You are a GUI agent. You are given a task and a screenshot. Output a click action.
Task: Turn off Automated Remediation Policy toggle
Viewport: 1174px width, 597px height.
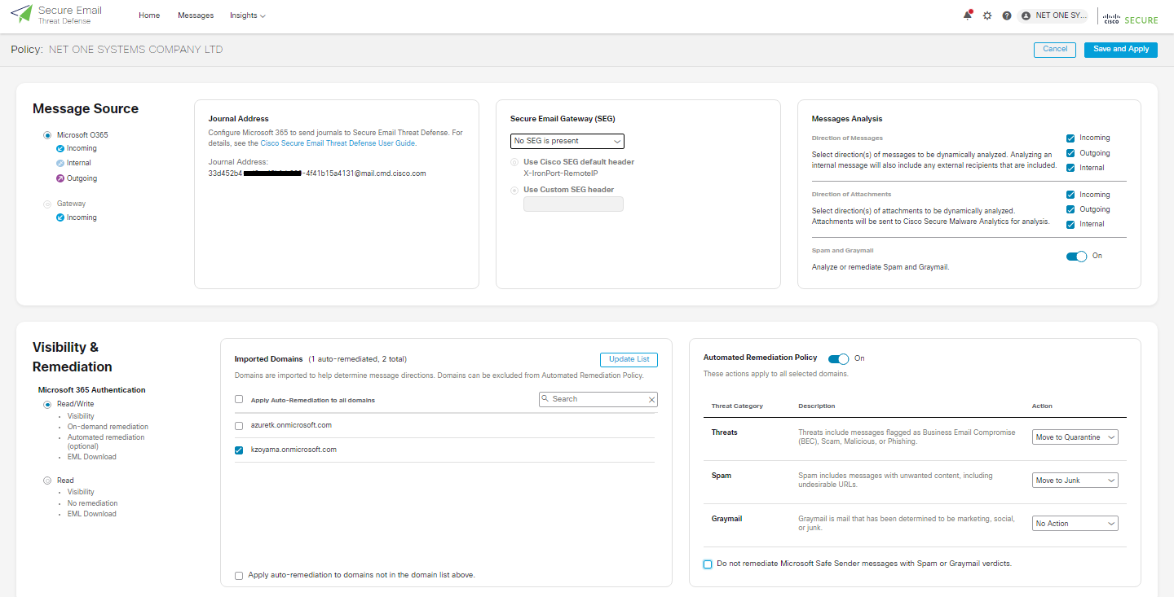click(x=838, y=359)
